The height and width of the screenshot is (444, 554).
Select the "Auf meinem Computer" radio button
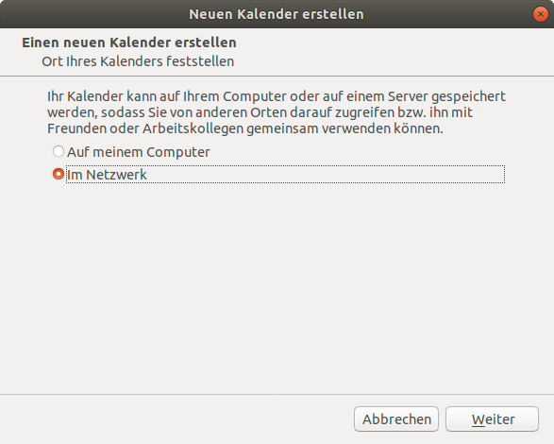point(59,151)
